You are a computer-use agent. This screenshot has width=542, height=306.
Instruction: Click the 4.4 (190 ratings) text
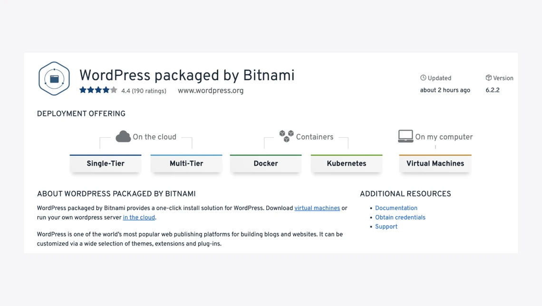144,91
